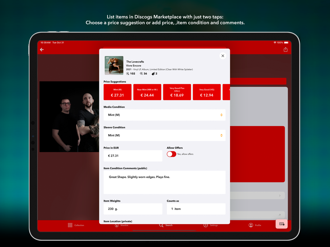Screen dimensions: 330x247
Task: Open The Lovecrafts album cover thumbnail
Action: pos(114,65)
